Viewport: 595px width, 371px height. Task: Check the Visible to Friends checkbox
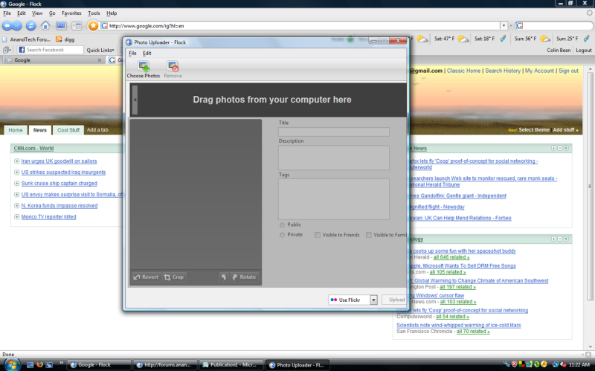click(318, 235)
